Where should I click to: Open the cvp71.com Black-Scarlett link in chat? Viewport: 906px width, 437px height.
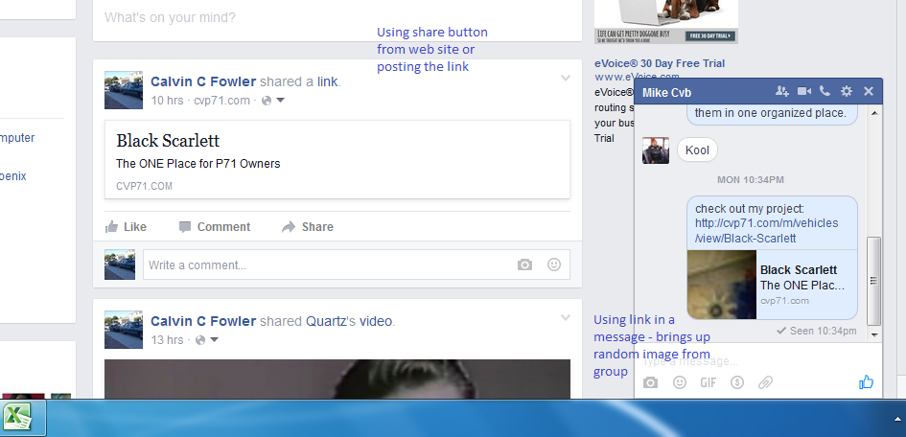766,230
